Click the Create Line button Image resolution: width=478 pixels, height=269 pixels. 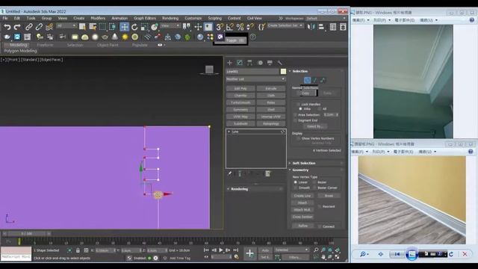click(x=302, y=196)
